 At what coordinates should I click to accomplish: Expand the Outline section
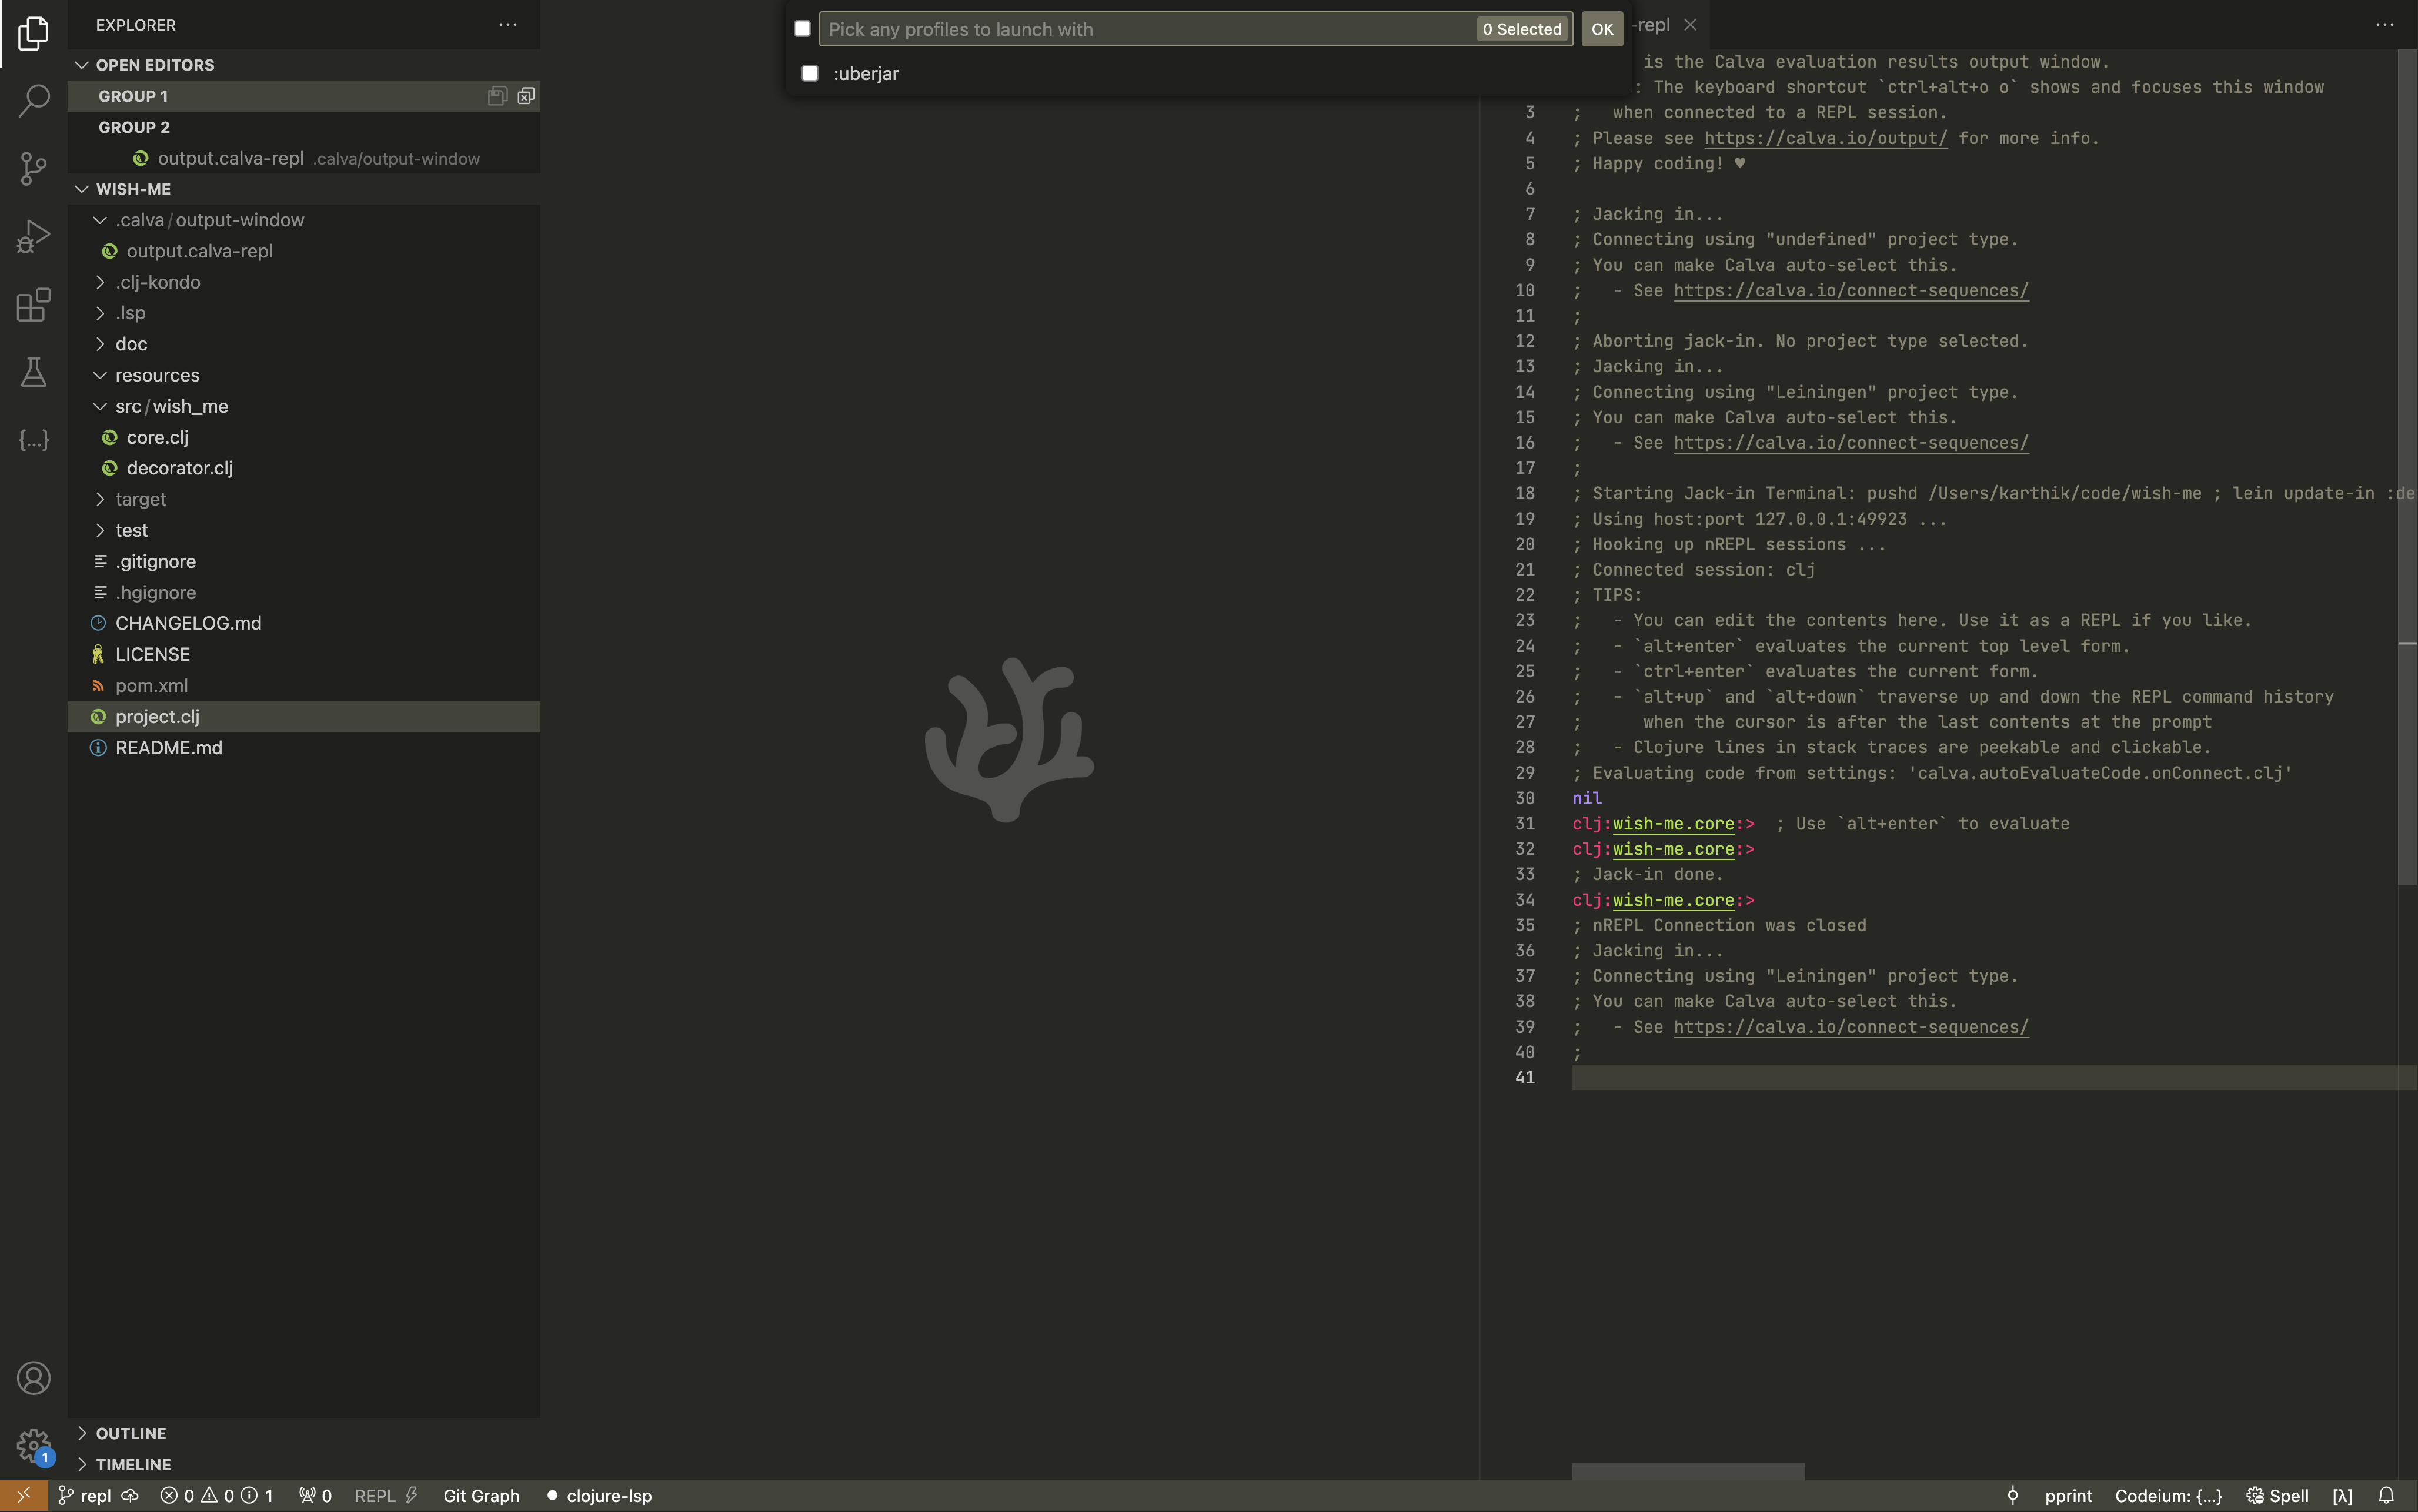pyautogui.click(x=82, y=1433)
